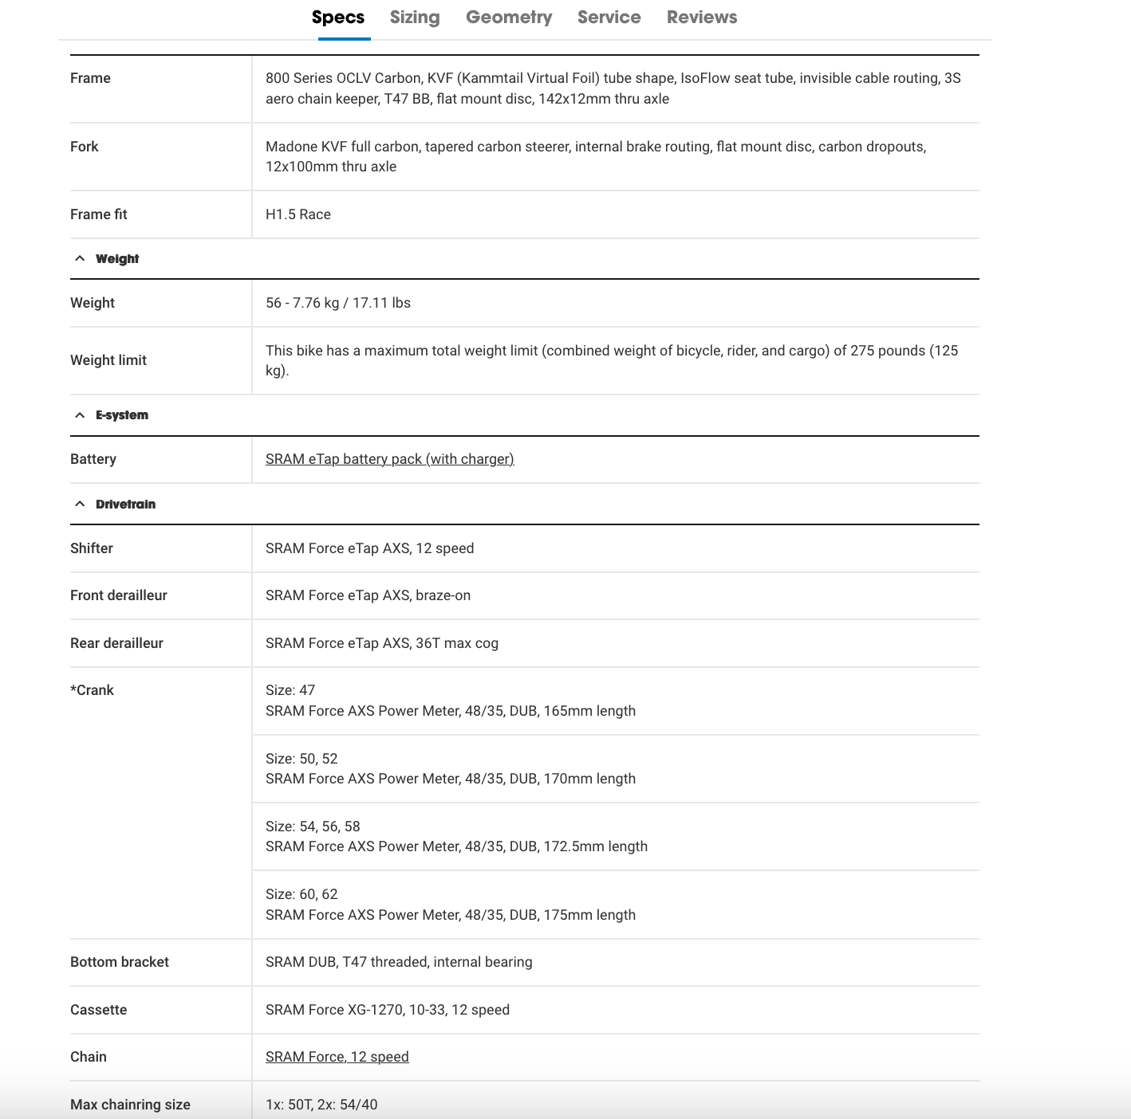Viewport: 1131px width, 1119px height.
Task: Click 'SRAM Force eTap AXS, 36T max cog'
Action: [x=382, y=643]
